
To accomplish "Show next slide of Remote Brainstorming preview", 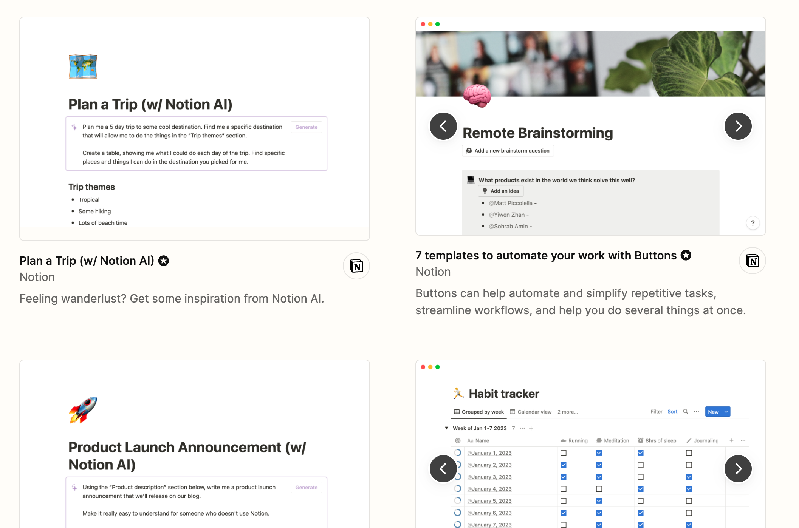I will 738,126.
